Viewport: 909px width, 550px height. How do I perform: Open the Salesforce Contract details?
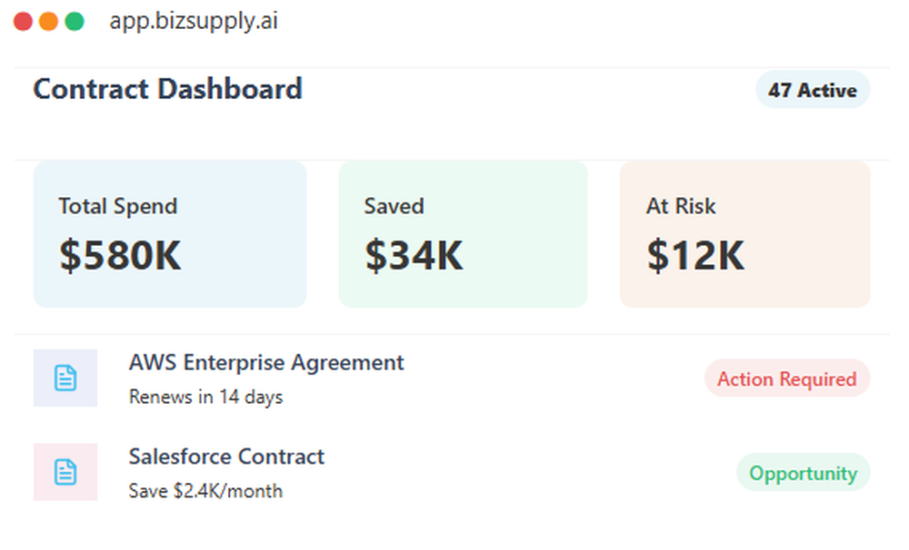(225, 457)
